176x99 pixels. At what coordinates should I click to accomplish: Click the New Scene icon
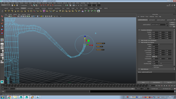coord(12,5)
